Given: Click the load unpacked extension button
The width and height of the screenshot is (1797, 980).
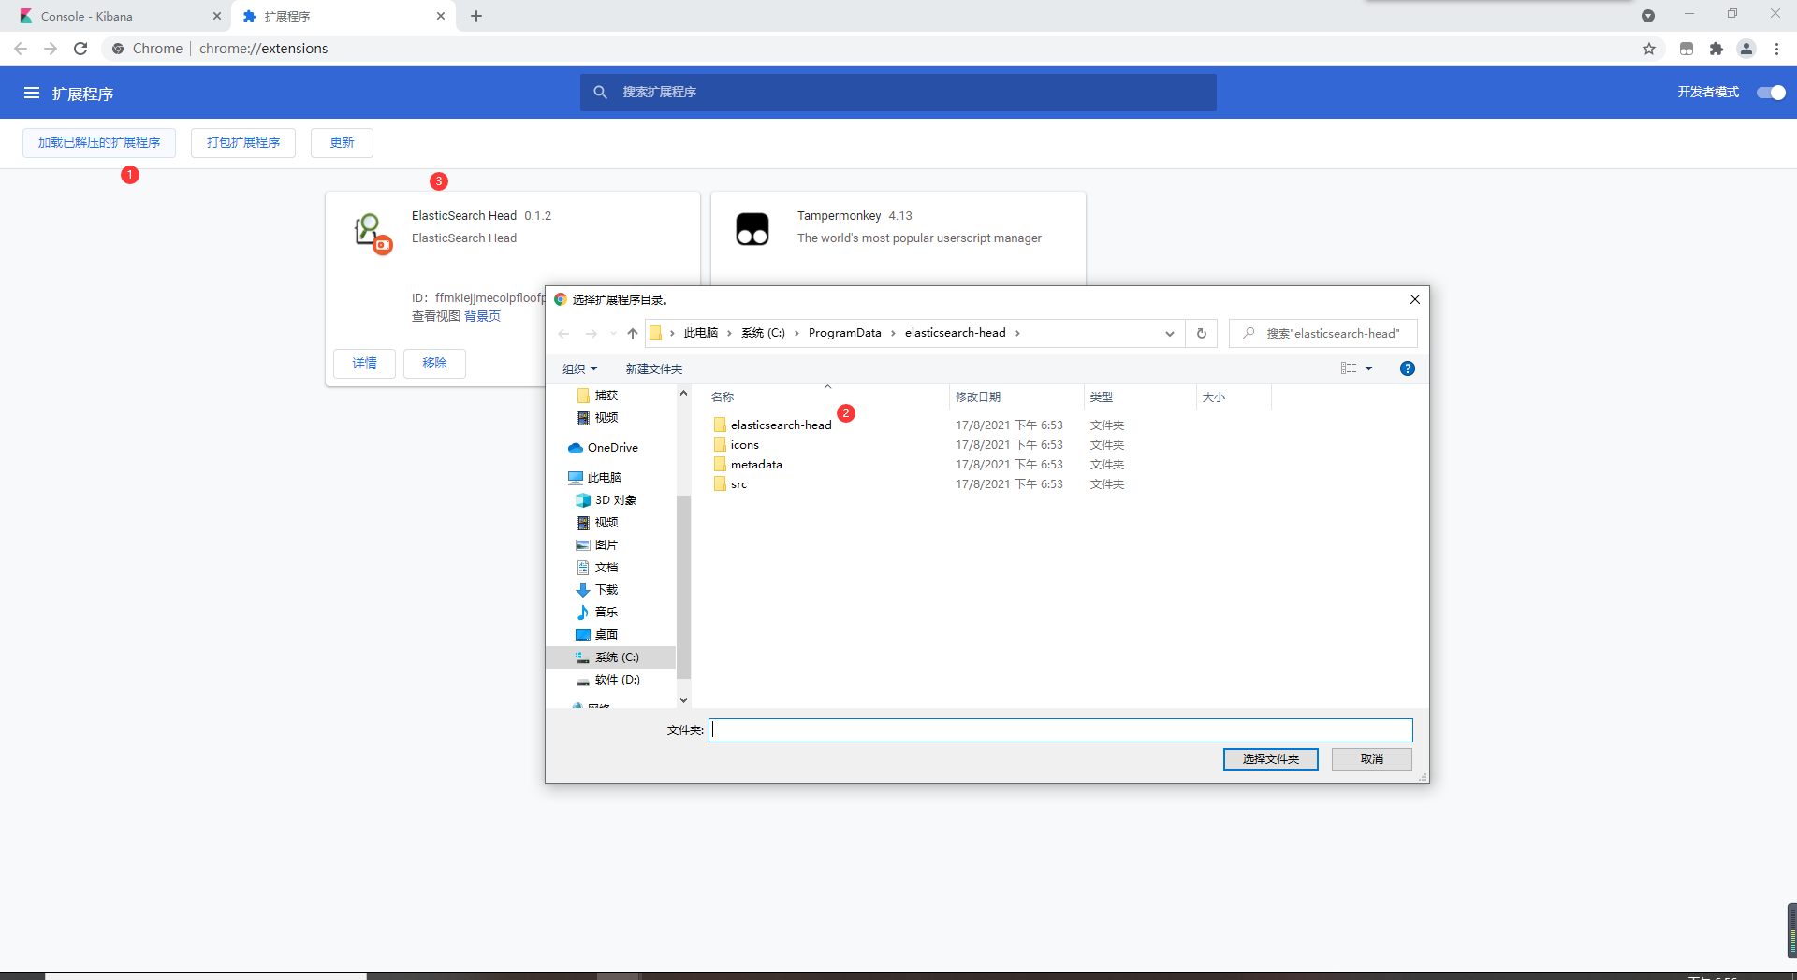Looking at the screenshot, I should pos(99,142).
